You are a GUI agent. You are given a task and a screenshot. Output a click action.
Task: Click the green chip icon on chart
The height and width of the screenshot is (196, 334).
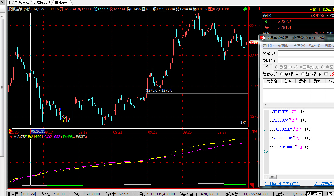pos(245,9)
